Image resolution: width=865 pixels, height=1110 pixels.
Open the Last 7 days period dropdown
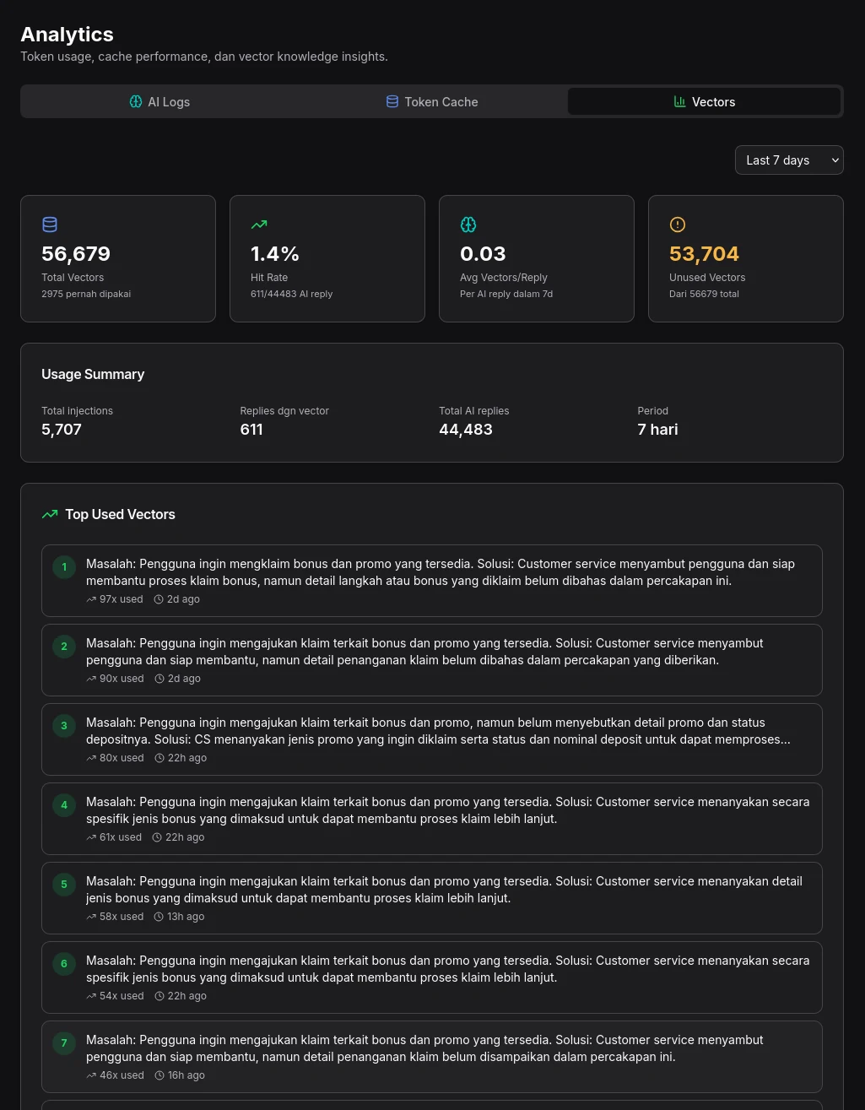789,160
